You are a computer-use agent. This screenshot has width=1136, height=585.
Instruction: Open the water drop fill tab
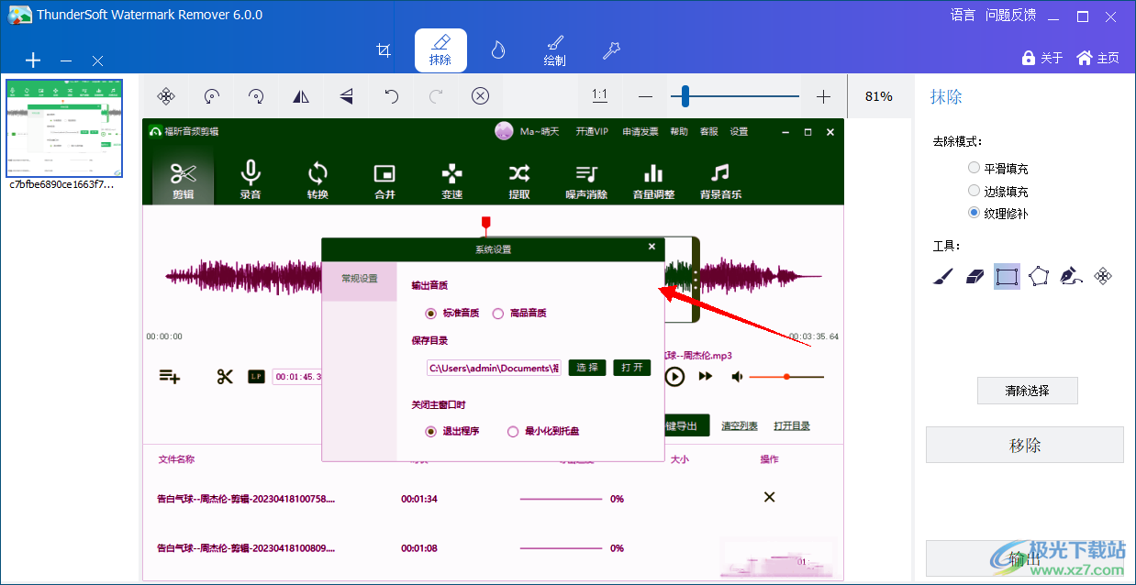pos(497,50)
